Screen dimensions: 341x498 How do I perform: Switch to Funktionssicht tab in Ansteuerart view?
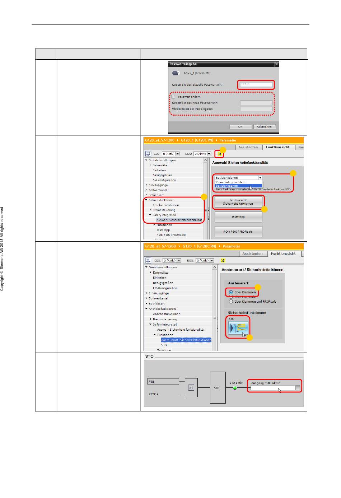pos(283,254)
